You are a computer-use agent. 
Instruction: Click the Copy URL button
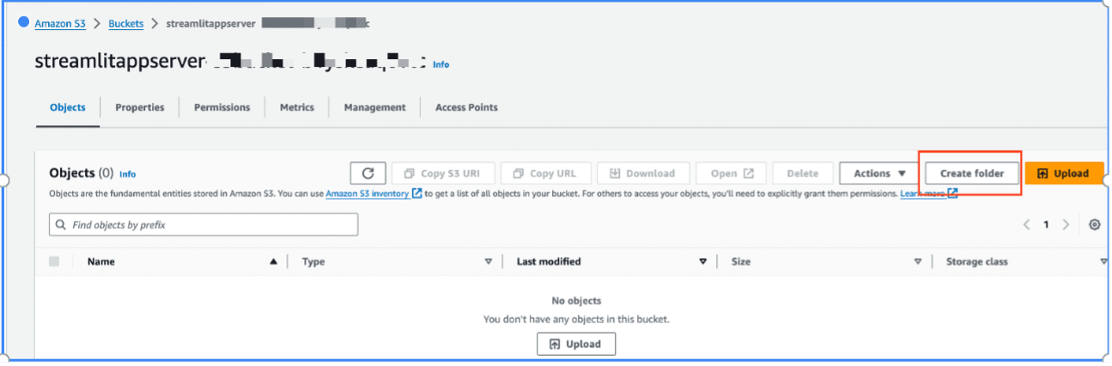tap(545, 173)
